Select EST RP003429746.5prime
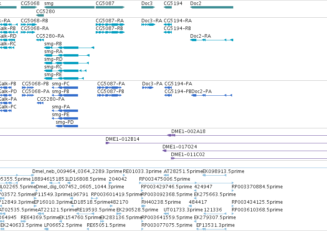Image resolution: width=327 pixels, height=231 pixels. coord(166,187)
